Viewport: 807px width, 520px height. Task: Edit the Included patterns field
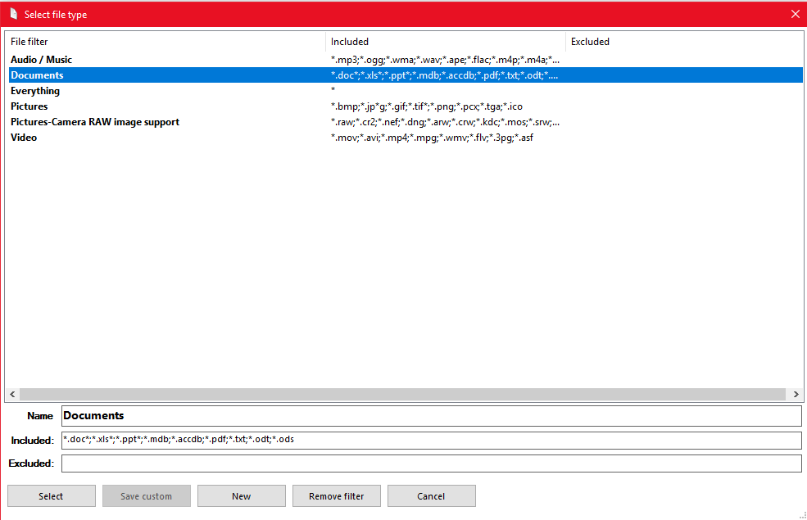(328, 439)
